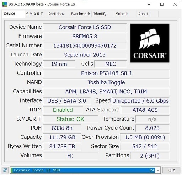182x175 pixels.
Task: Click the Power Cycle Count label
Action: [111, 128]
